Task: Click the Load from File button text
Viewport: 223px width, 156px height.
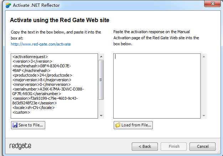Action: tap(136, 125)
